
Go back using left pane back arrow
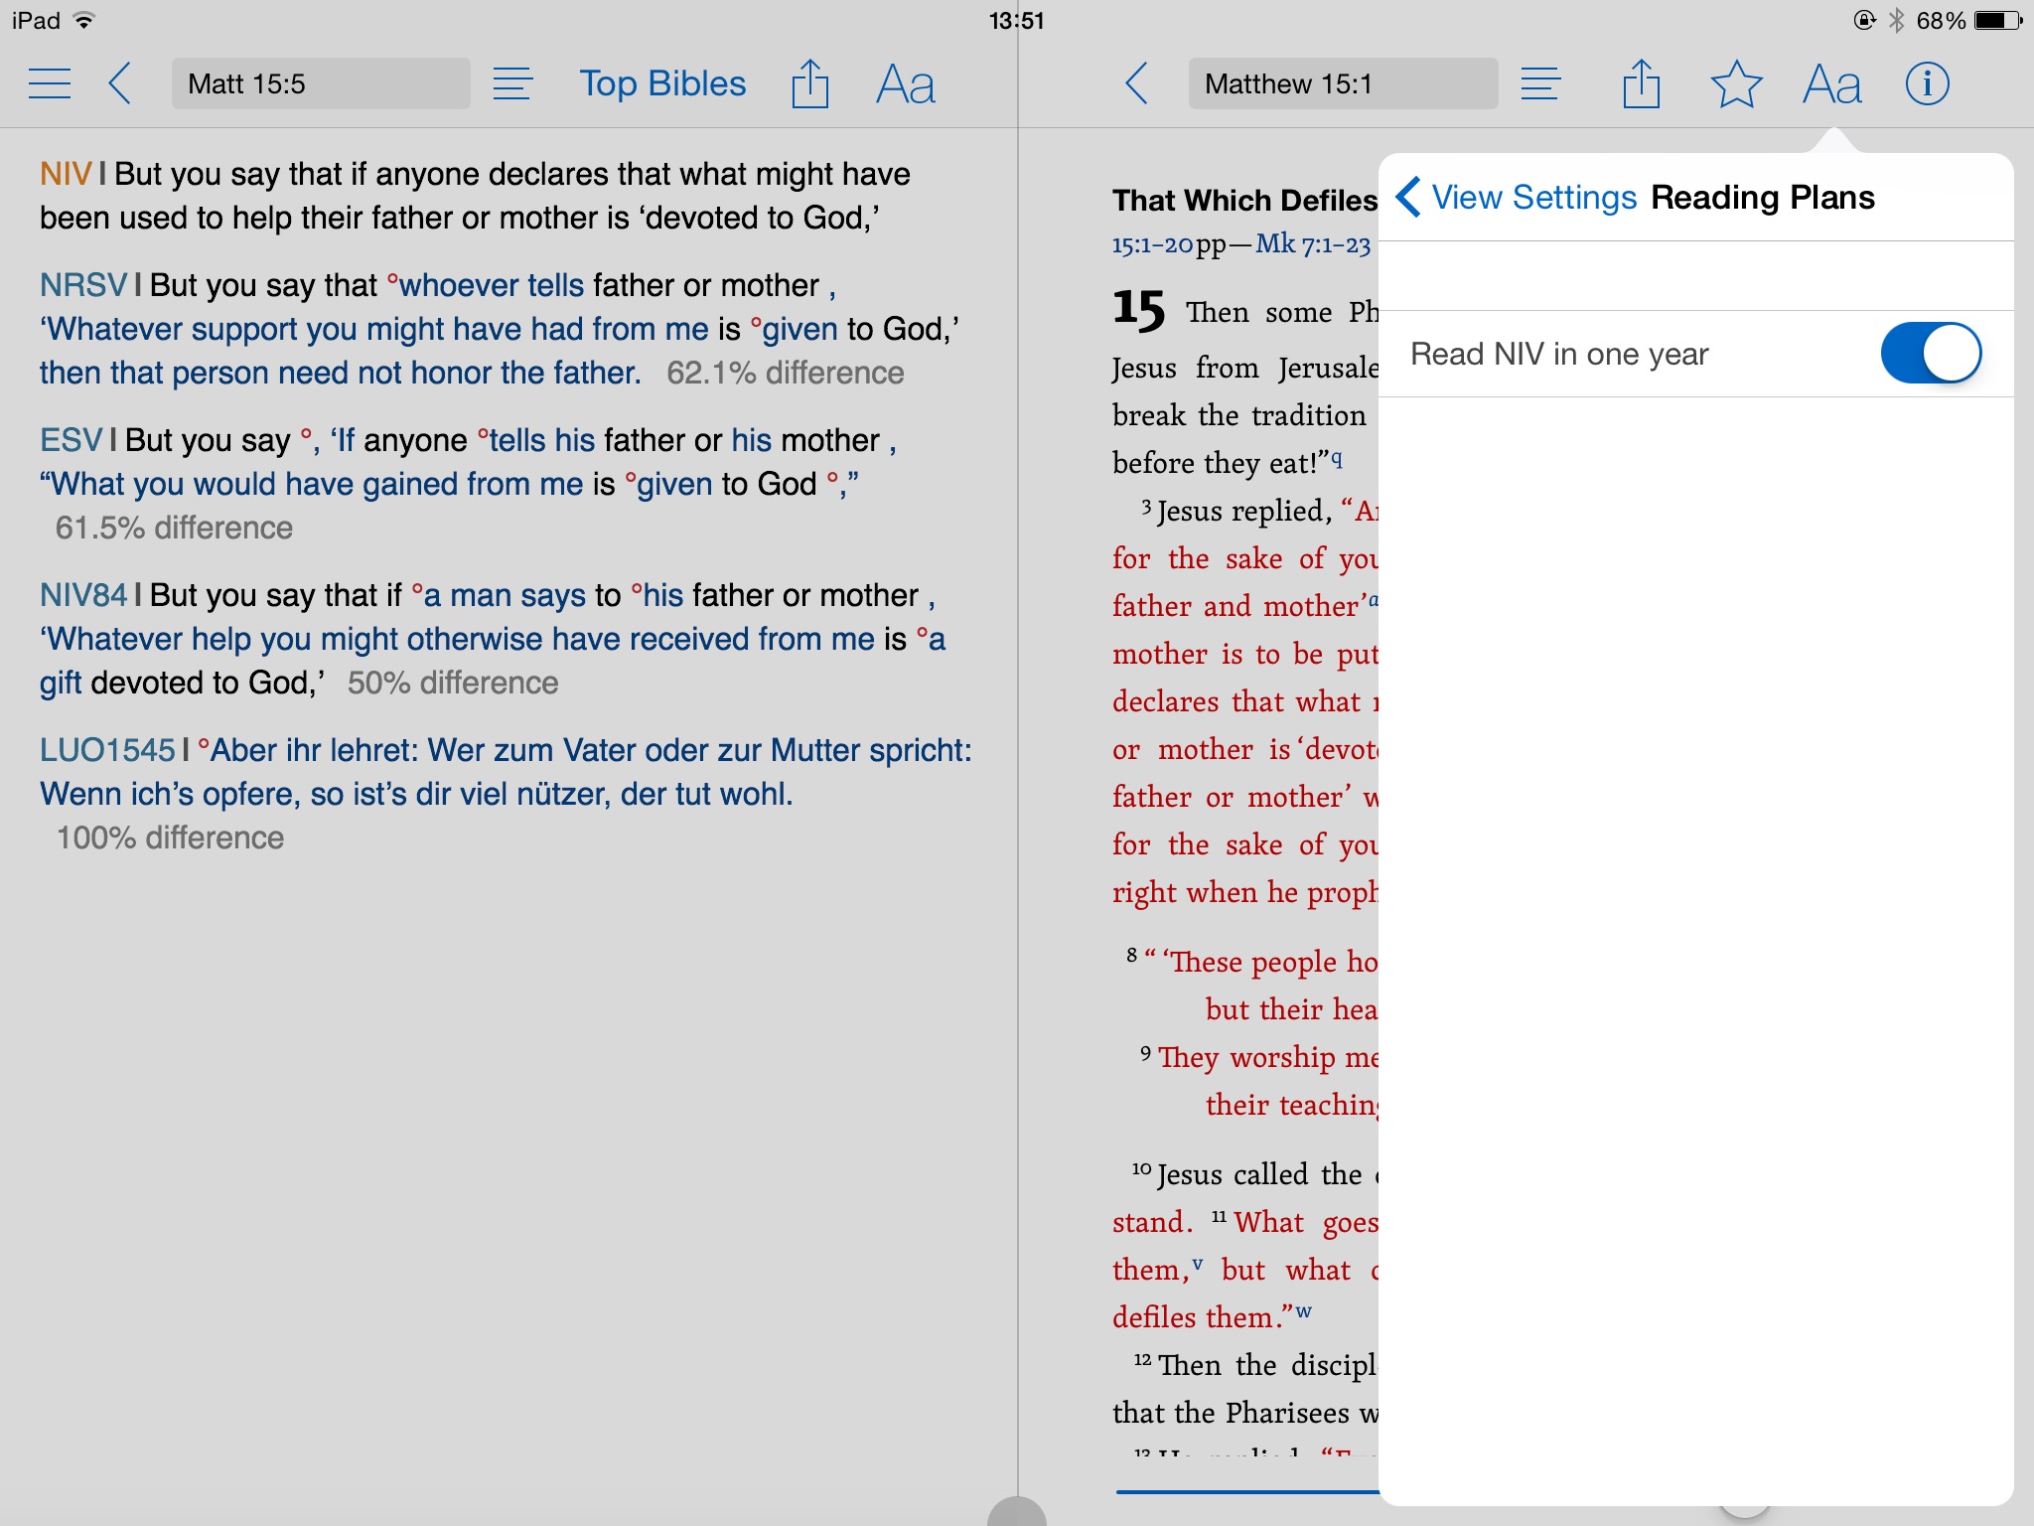(119, 83)
